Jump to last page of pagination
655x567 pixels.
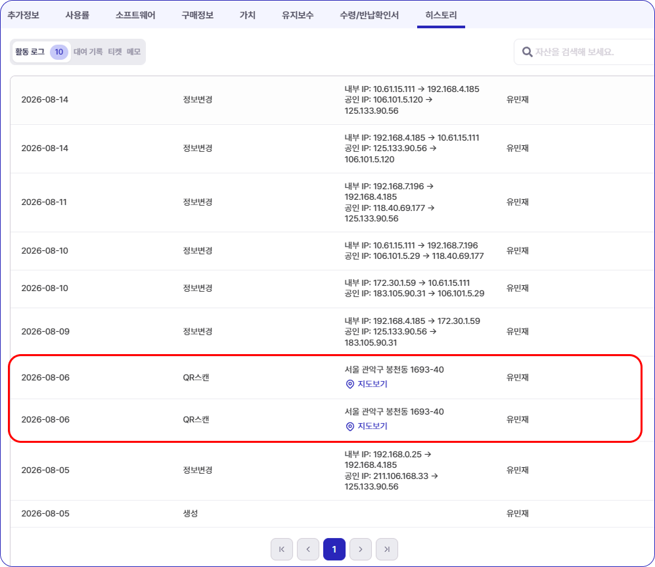click(387, 549)
